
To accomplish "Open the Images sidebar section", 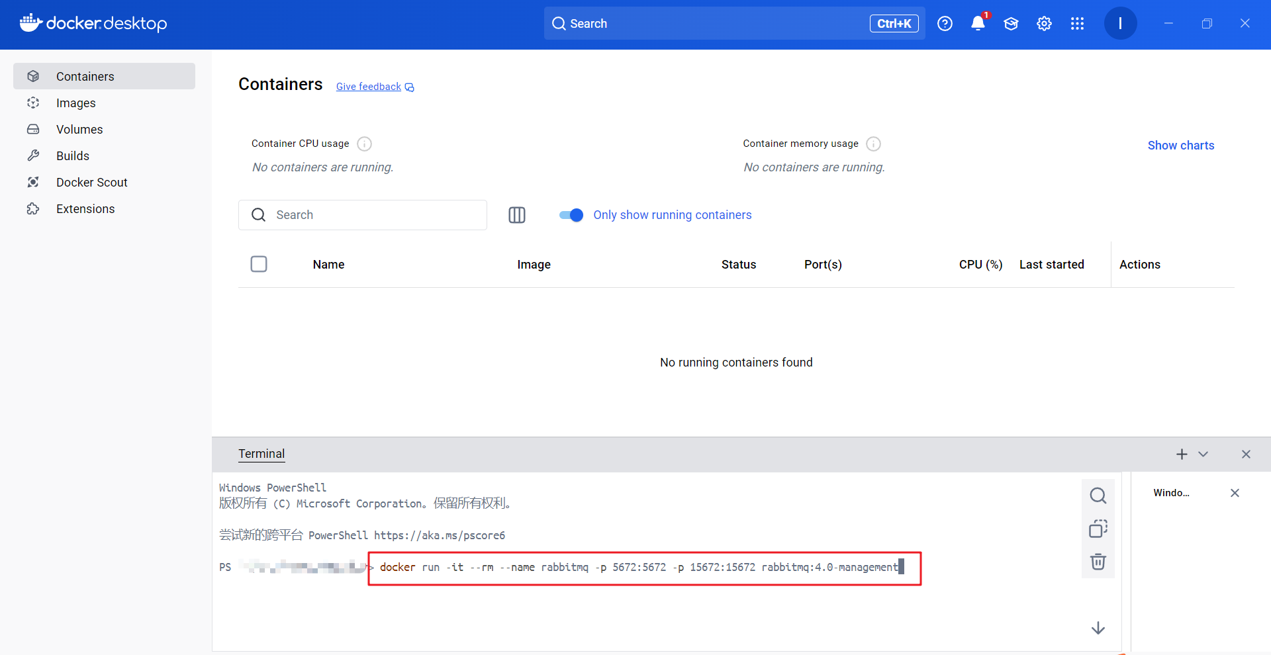I will tap(104, 103).
